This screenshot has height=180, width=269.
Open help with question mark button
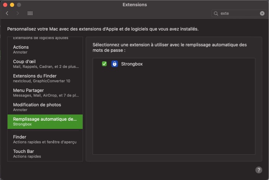pyautogui.click(x=259, y=170)
